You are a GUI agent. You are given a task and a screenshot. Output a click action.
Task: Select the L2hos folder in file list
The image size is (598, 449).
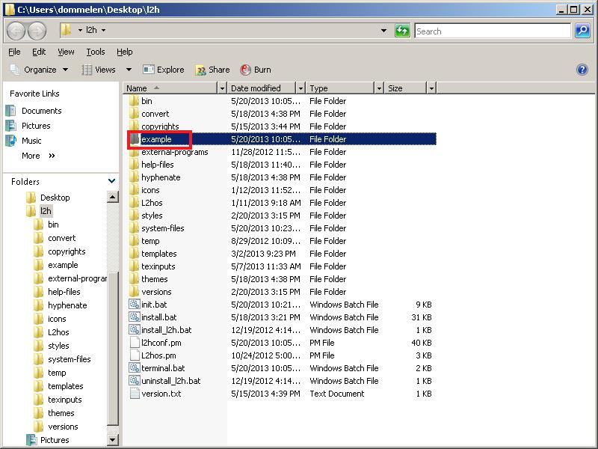tap(152, 203)
